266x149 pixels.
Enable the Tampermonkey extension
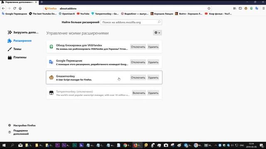point(139,93)
